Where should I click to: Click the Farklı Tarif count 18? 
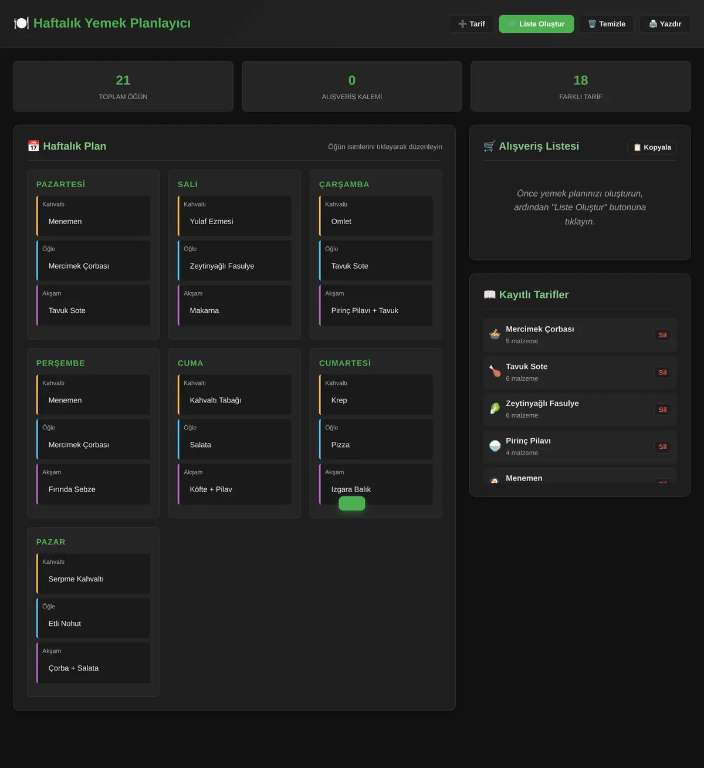point(581,80)
